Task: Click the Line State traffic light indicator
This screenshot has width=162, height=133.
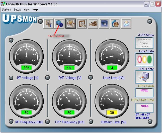Action: pyautogui.click(x=144, y=59)
